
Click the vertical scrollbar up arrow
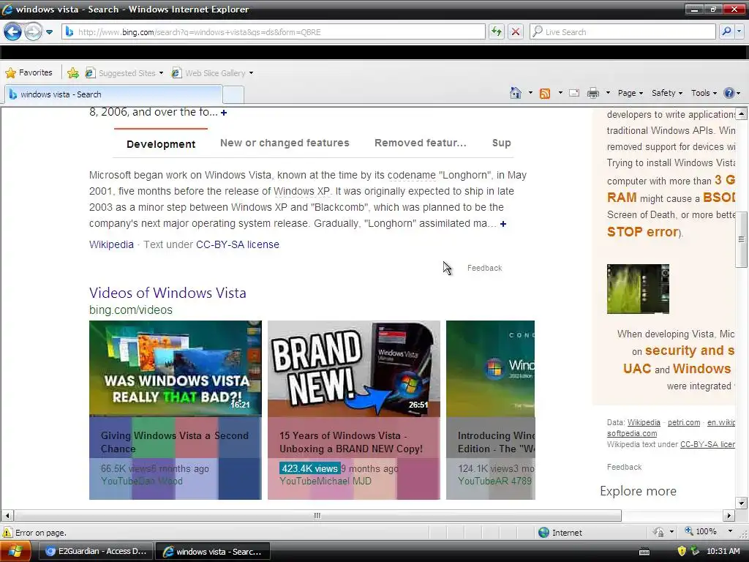[x=742, y=113]
